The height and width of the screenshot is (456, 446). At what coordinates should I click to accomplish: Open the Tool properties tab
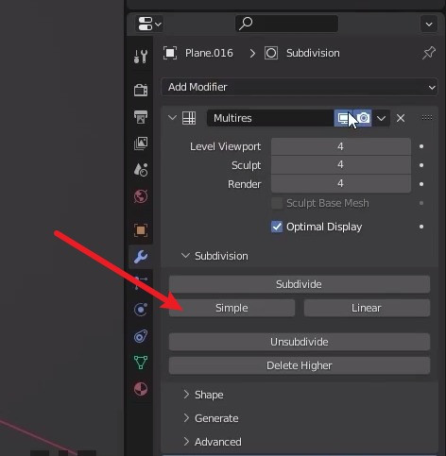pyautogui.click(x=141, y=57)
